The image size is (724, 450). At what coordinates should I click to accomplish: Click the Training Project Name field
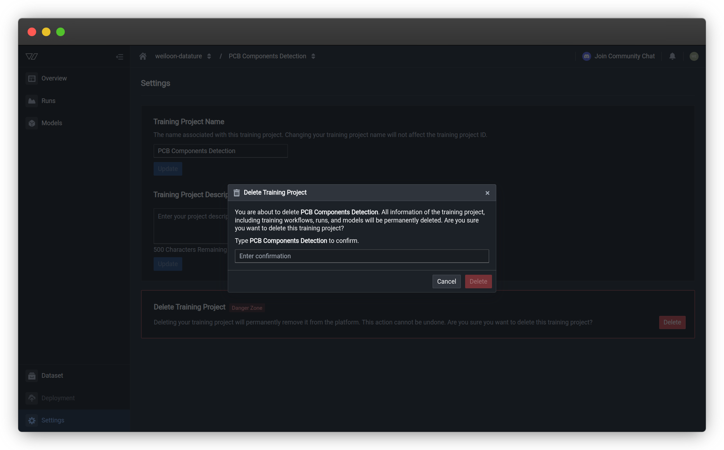(220, 151)
